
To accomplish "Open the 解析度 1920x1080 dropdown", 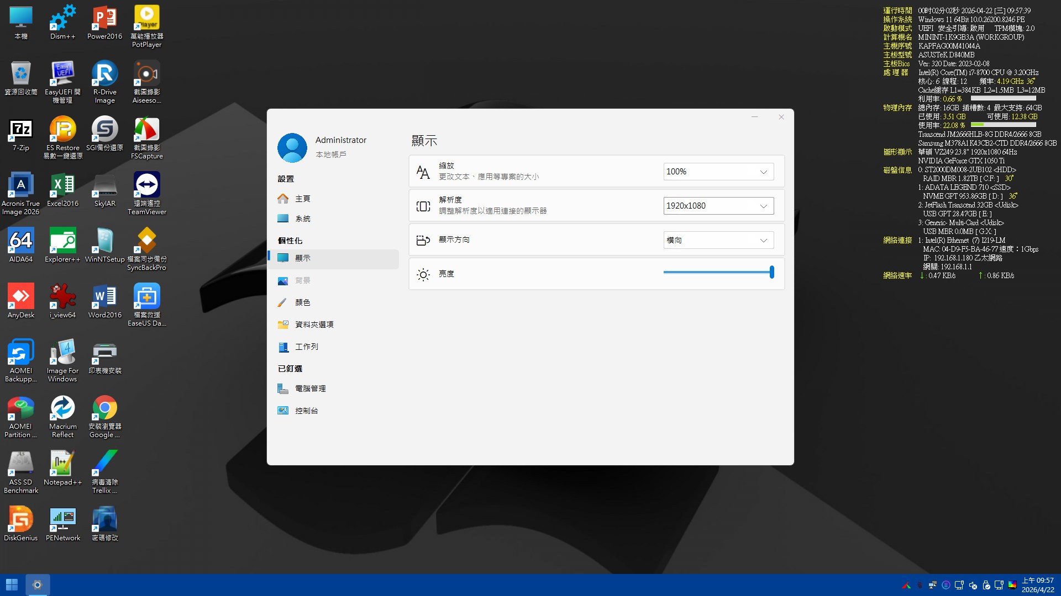I will [x=718, y=206].
